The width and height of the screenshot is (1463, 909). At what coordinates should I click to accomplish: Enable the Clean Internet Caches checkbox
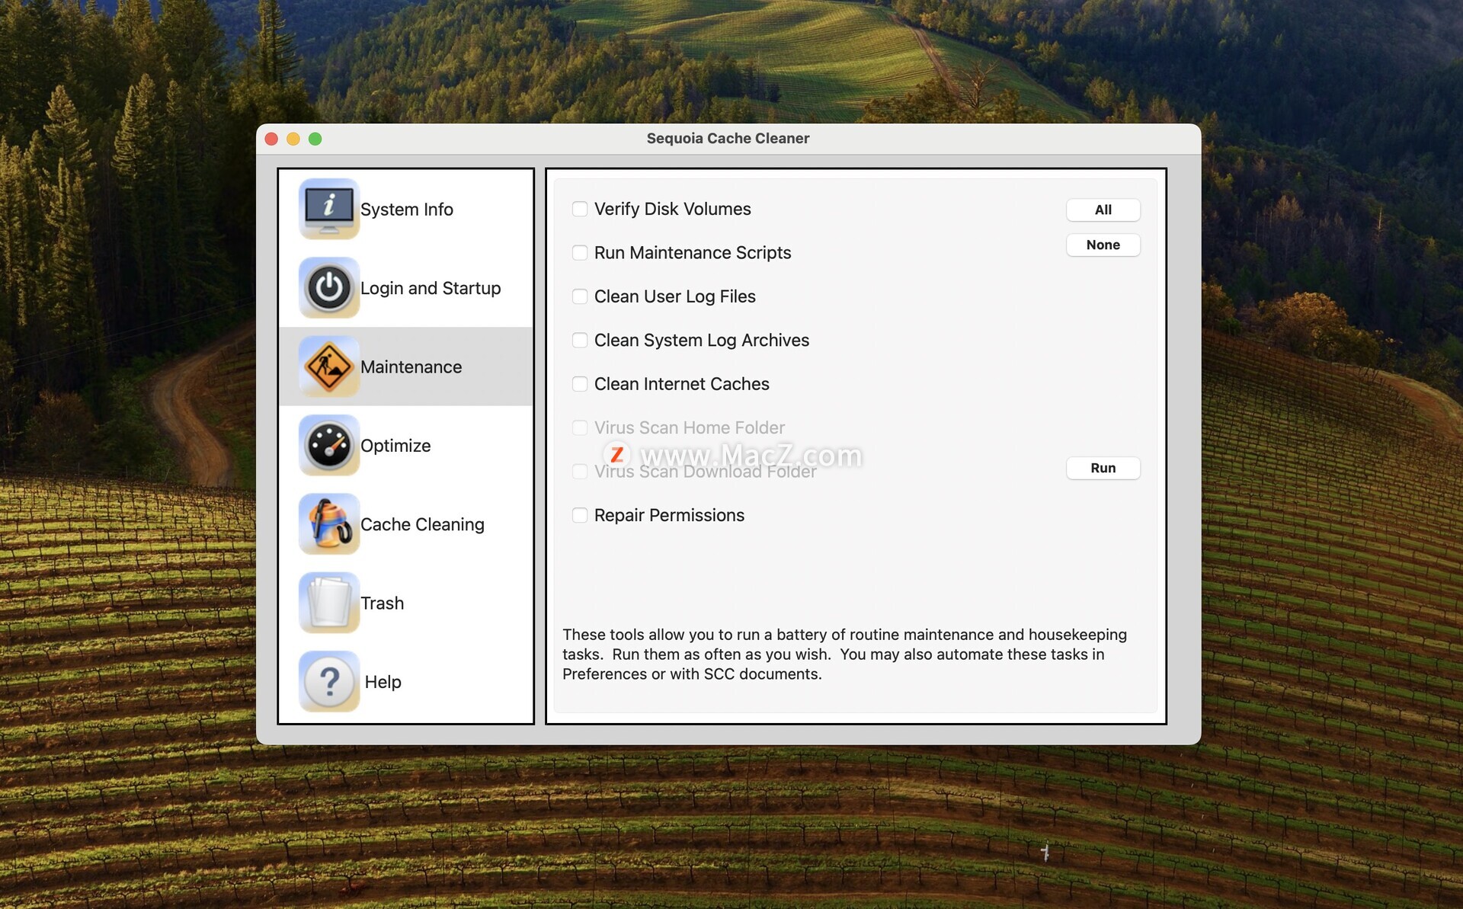click(x=580, y=384)
